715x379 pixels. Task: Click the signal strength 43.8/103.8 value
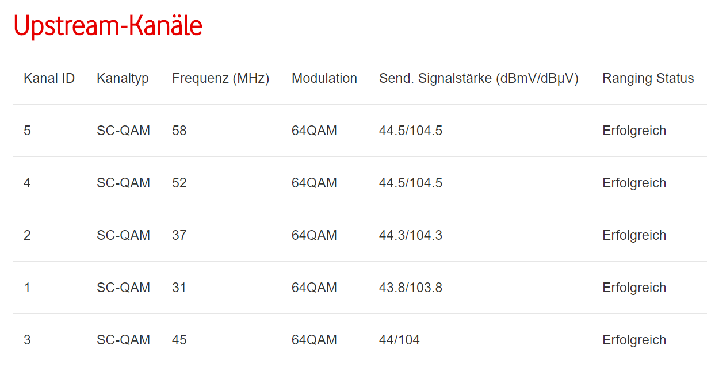click(410, 288)
